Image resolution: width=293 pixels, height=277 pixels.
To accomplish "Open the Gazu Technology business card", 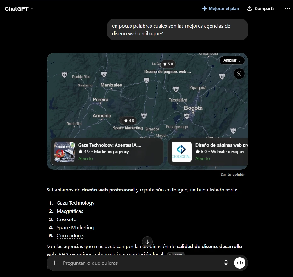I will [x=107, y=152].
